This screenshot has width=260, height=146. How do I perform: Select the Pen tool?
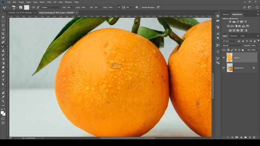[3, 76]
